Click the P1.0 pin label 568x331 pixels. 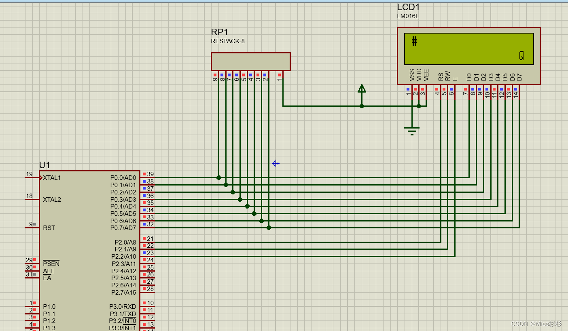49,307
